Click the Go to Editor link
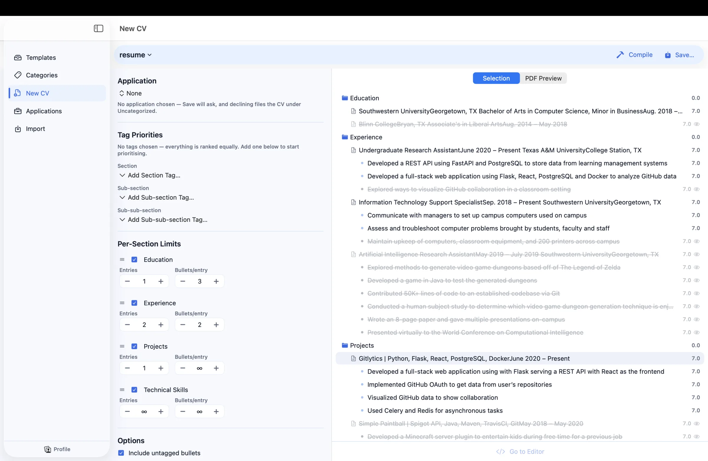Screen dimensions: 708x461 (x=520, y=452)
